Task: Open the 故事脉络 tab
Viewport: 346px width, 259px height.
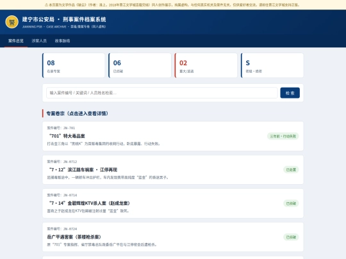Action: (62, 41)
